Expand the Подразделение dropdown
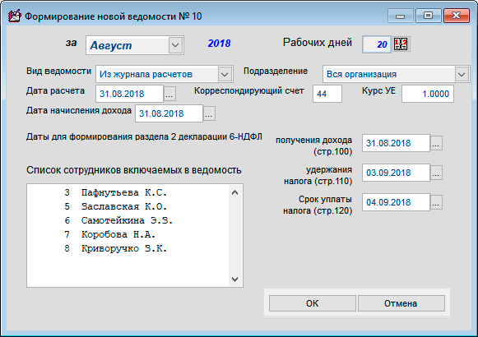The height and width of the screenshot is (337, 478). [x=462, y=74]
